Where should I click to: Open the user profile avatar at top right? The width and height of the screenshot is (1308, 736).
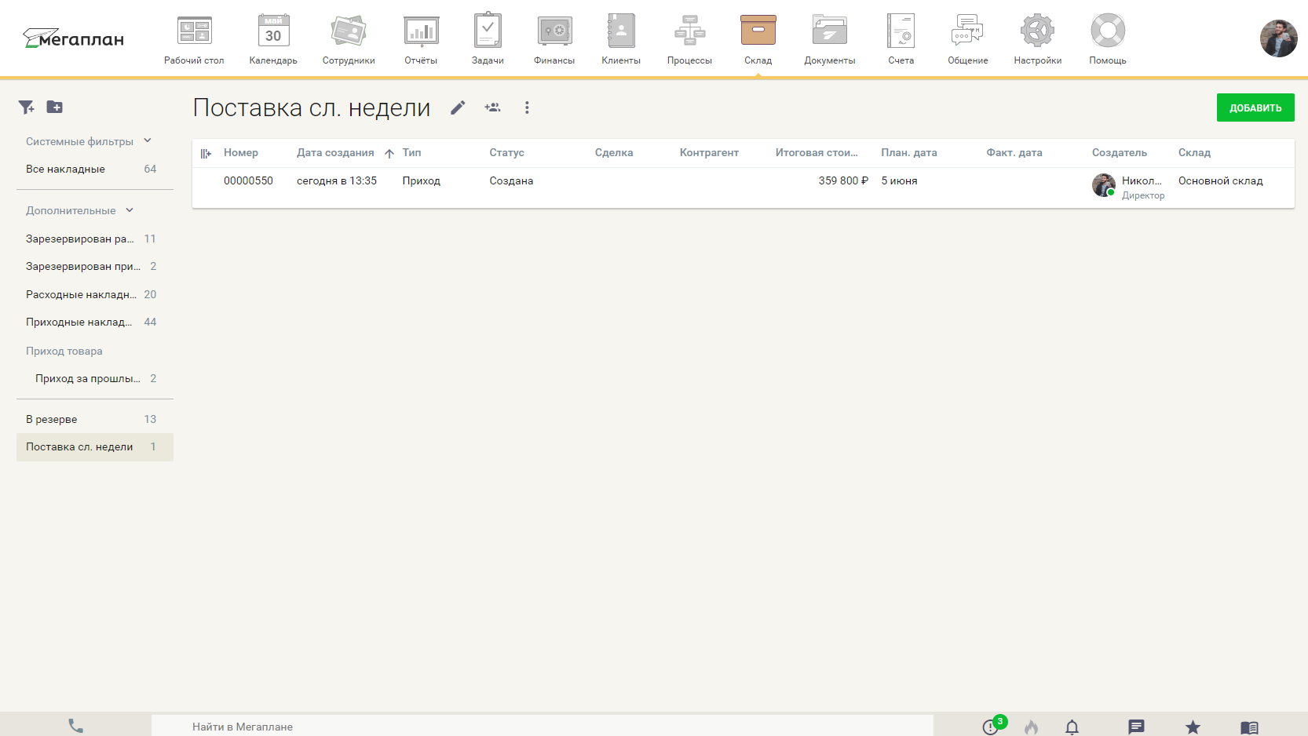tap(1278, 38)
